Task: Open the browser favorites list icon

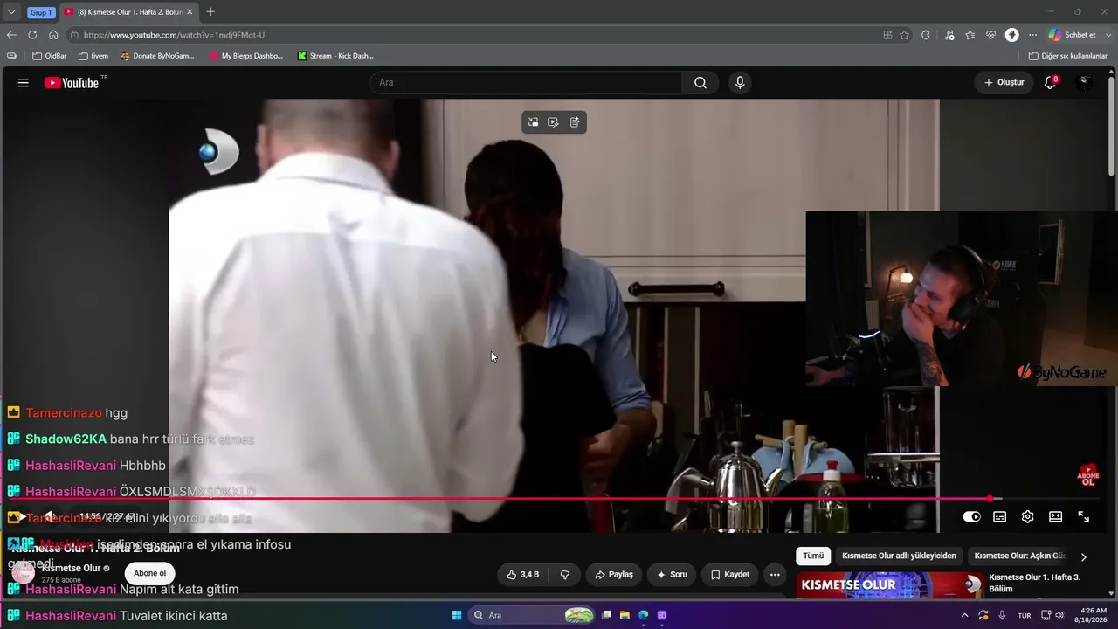Action: click(x=970, y=35)
